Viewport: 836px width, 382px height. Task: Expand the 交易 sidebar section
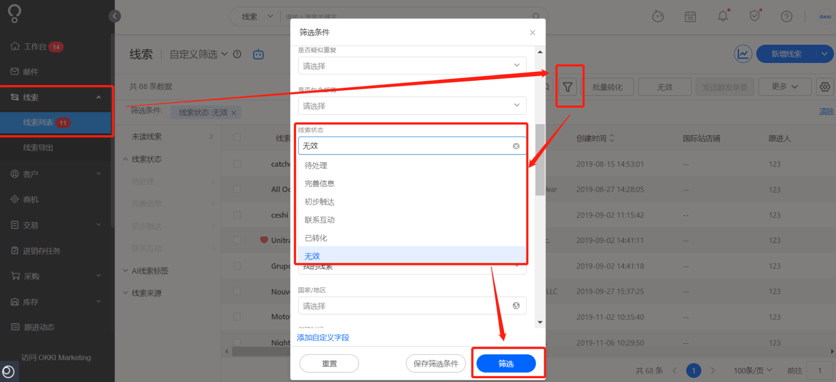click(x=98, y=225)
